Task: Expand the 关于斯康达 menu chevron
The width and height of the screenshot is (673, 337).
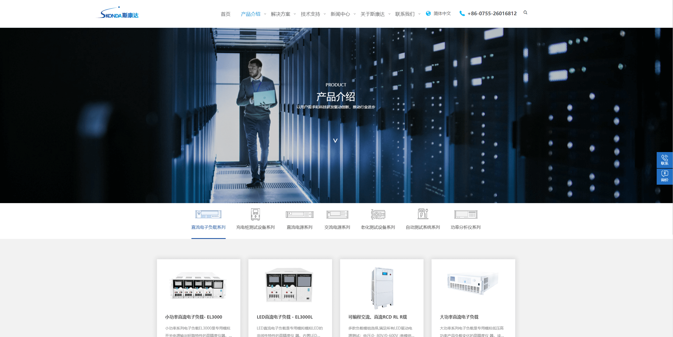Action: point(389,14)
